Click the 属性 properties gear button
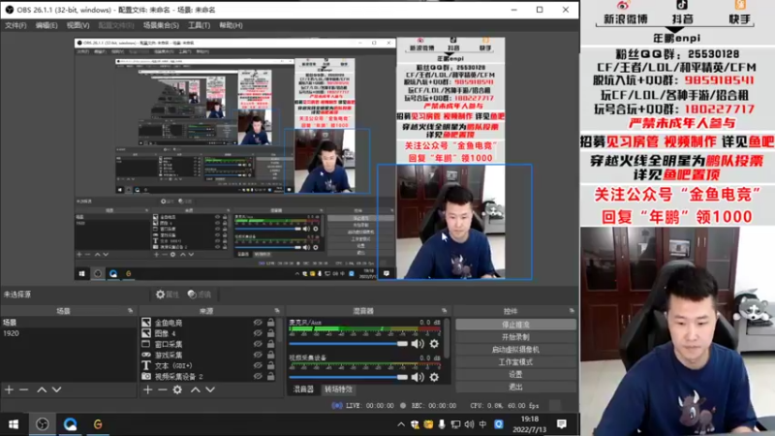The image size is (775, 436). pos(167,295)
